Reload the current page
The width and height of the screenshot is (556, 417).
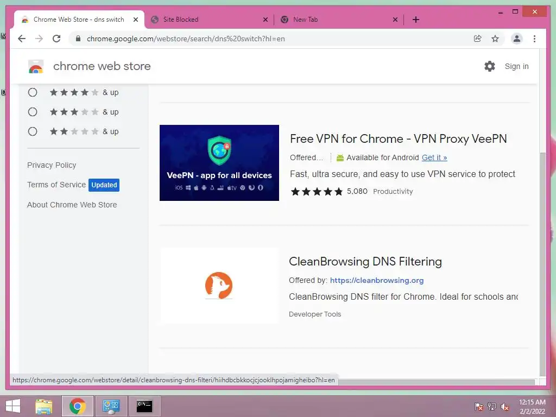coord(56,39)
